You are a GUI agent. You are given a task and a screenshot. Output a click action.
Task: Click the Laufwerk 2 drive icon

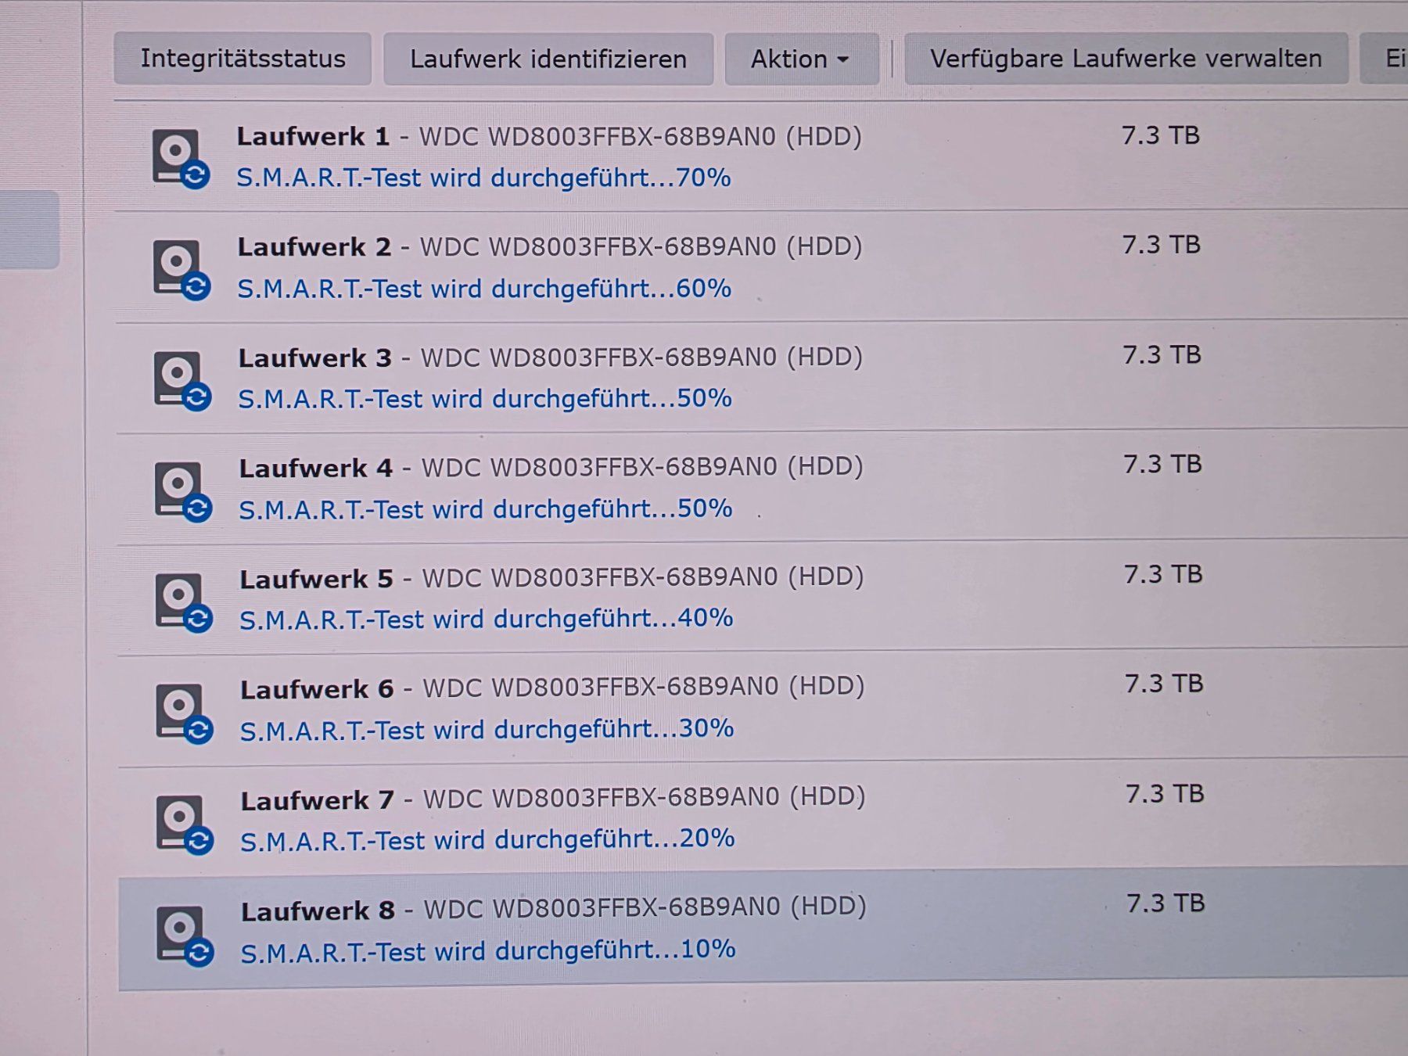coord(181,270)
